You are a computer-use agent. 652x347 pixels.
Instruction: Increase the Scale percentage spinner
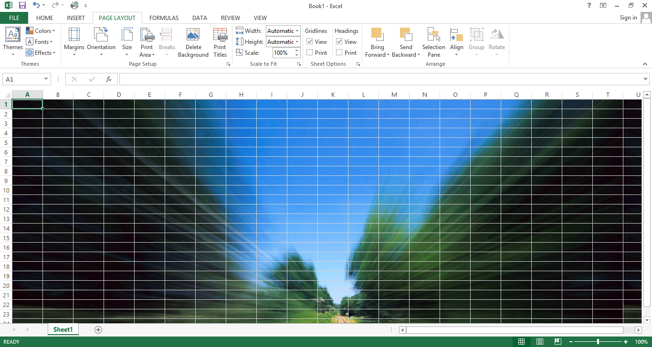click(x=297, y=51)
